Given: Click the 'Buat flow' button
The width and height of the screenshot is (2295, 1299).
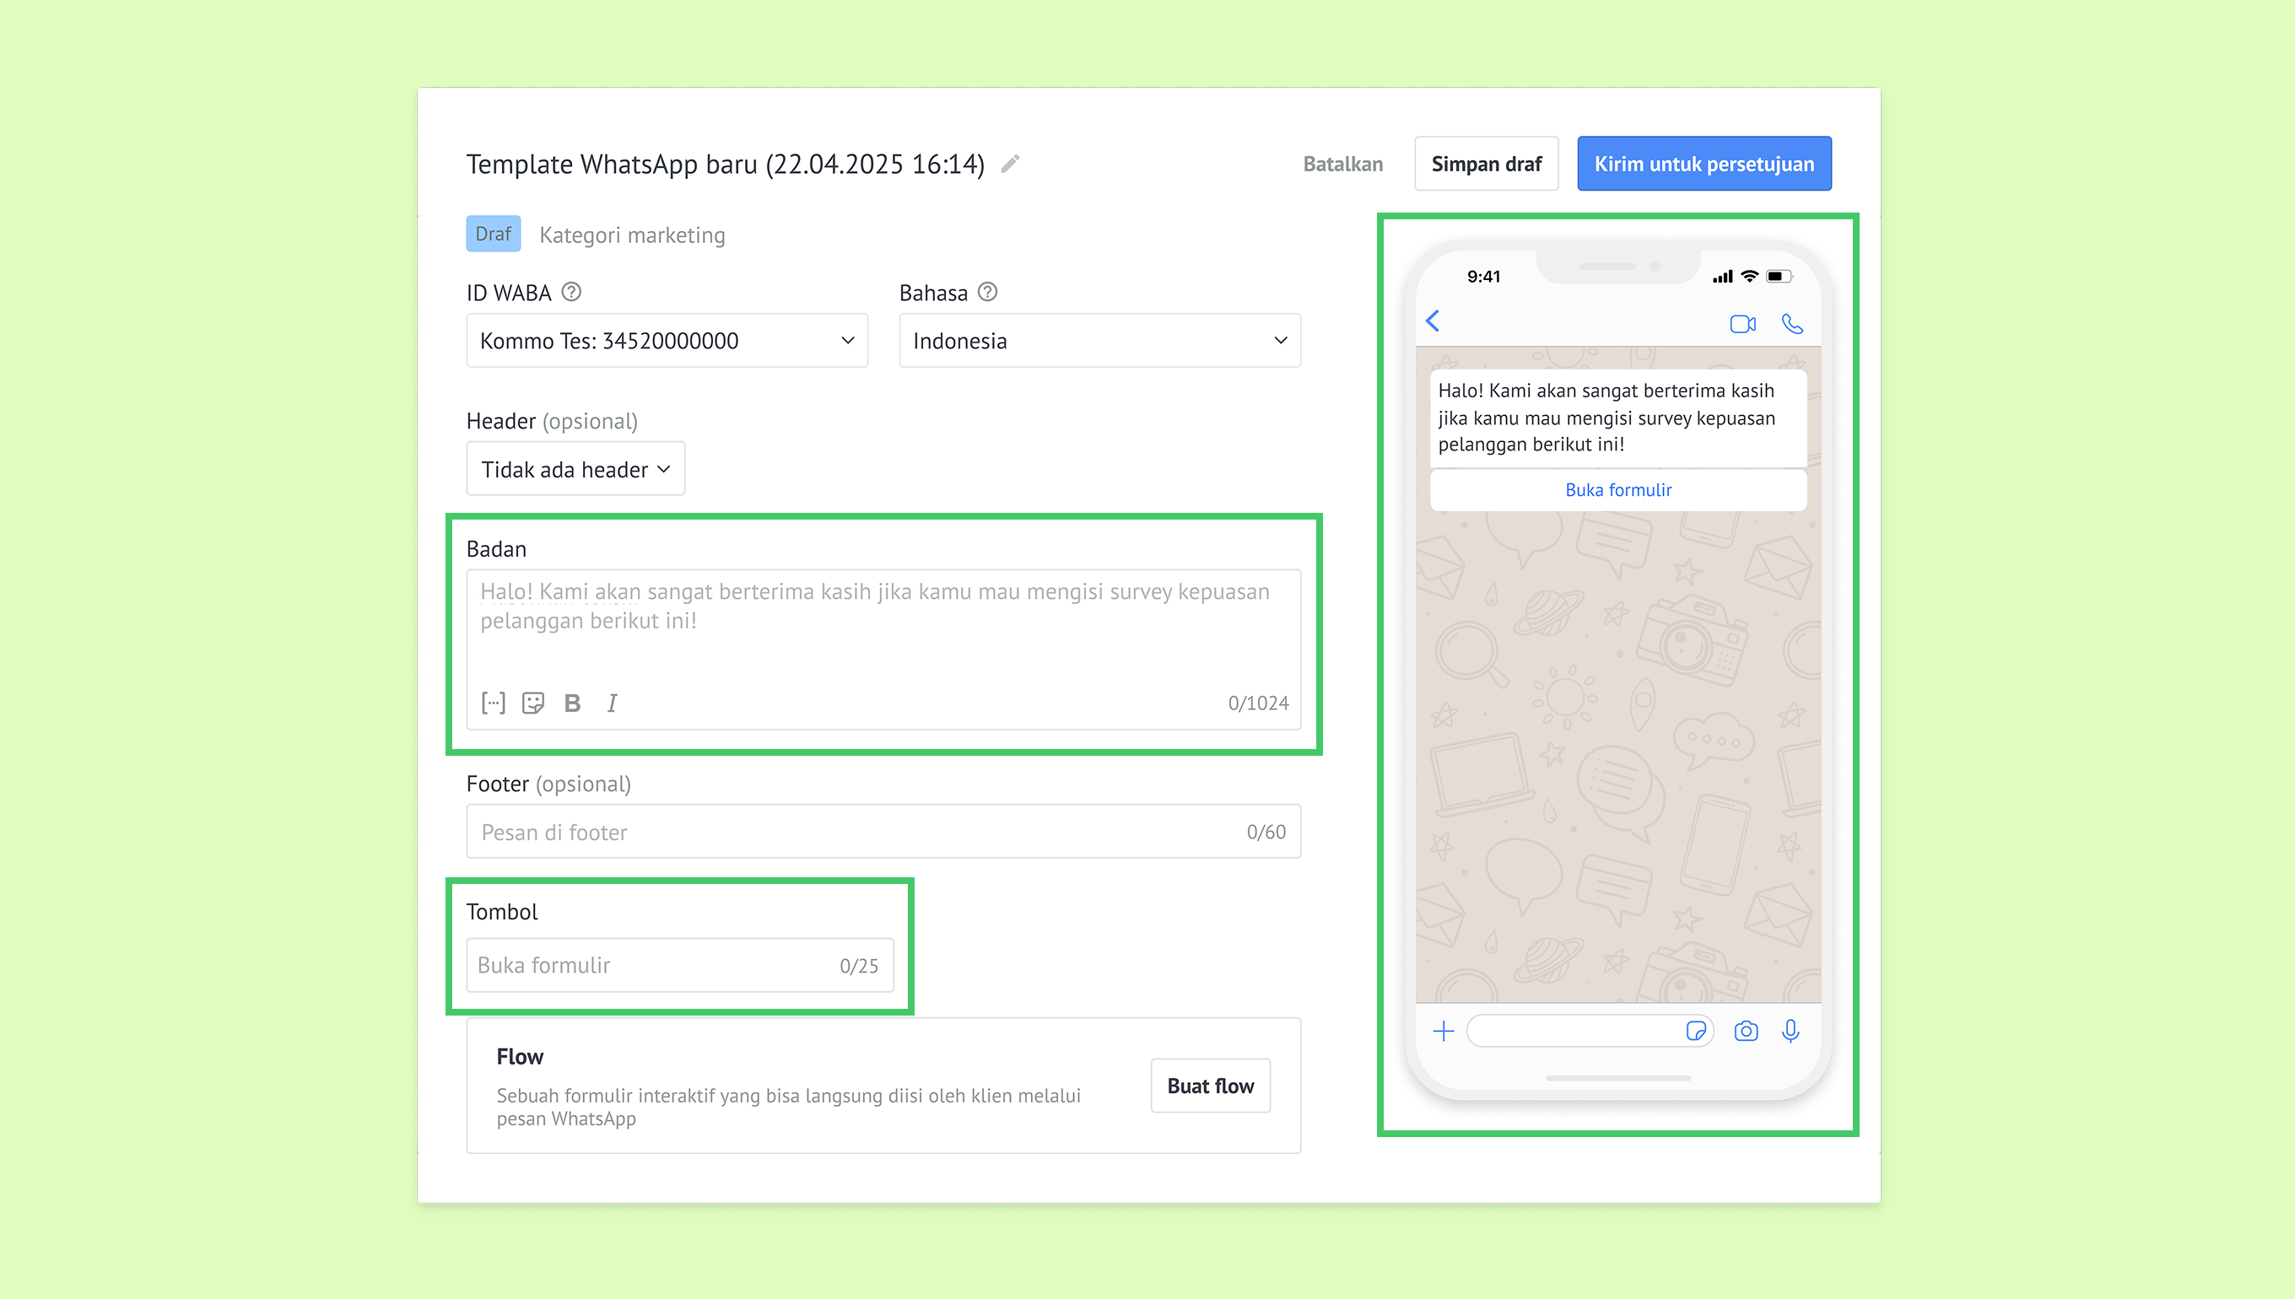Looking at the screenshot, I should (x=1210, y=1086).
